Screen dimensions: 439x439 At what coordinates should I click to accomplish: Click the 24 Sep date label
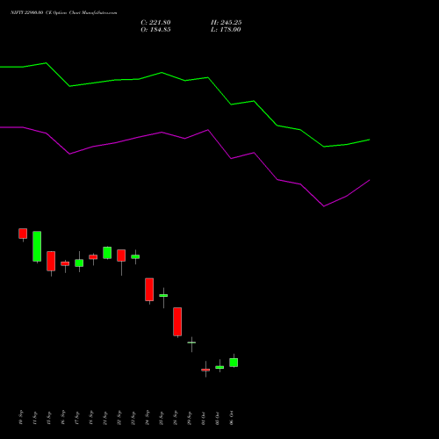coord(148,418)
